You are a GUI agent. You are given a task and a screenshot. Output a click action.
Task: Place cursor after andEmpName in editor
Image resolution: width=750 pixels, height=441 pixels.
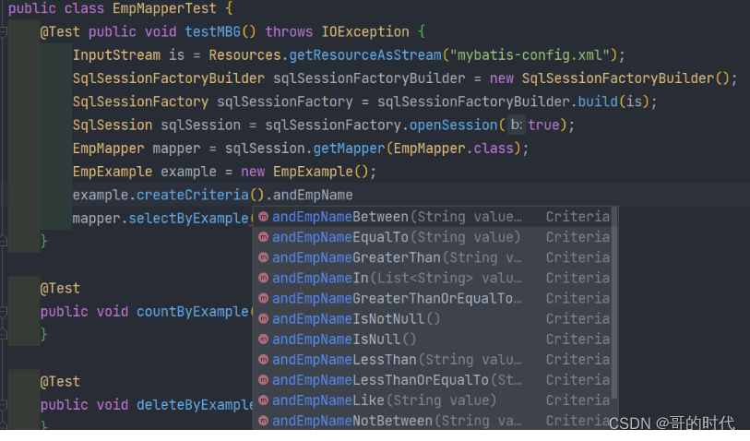point(353,196)
